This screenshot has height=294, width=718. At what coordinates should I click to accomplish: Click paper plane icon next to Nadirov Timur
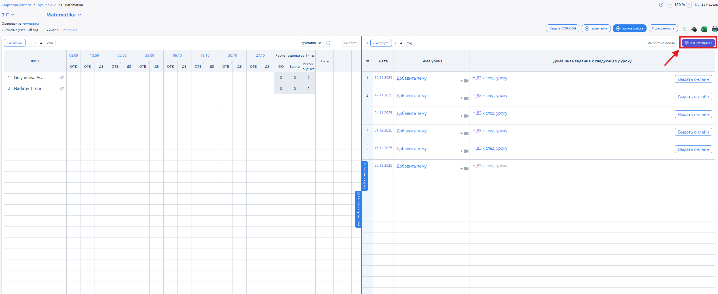click(x=62, y=88)
